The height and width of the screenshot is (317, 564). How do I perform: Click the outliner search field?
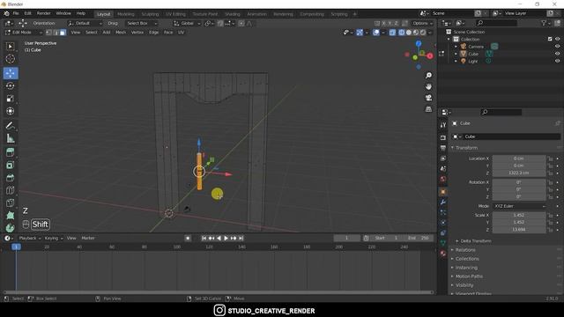[497, 23]
